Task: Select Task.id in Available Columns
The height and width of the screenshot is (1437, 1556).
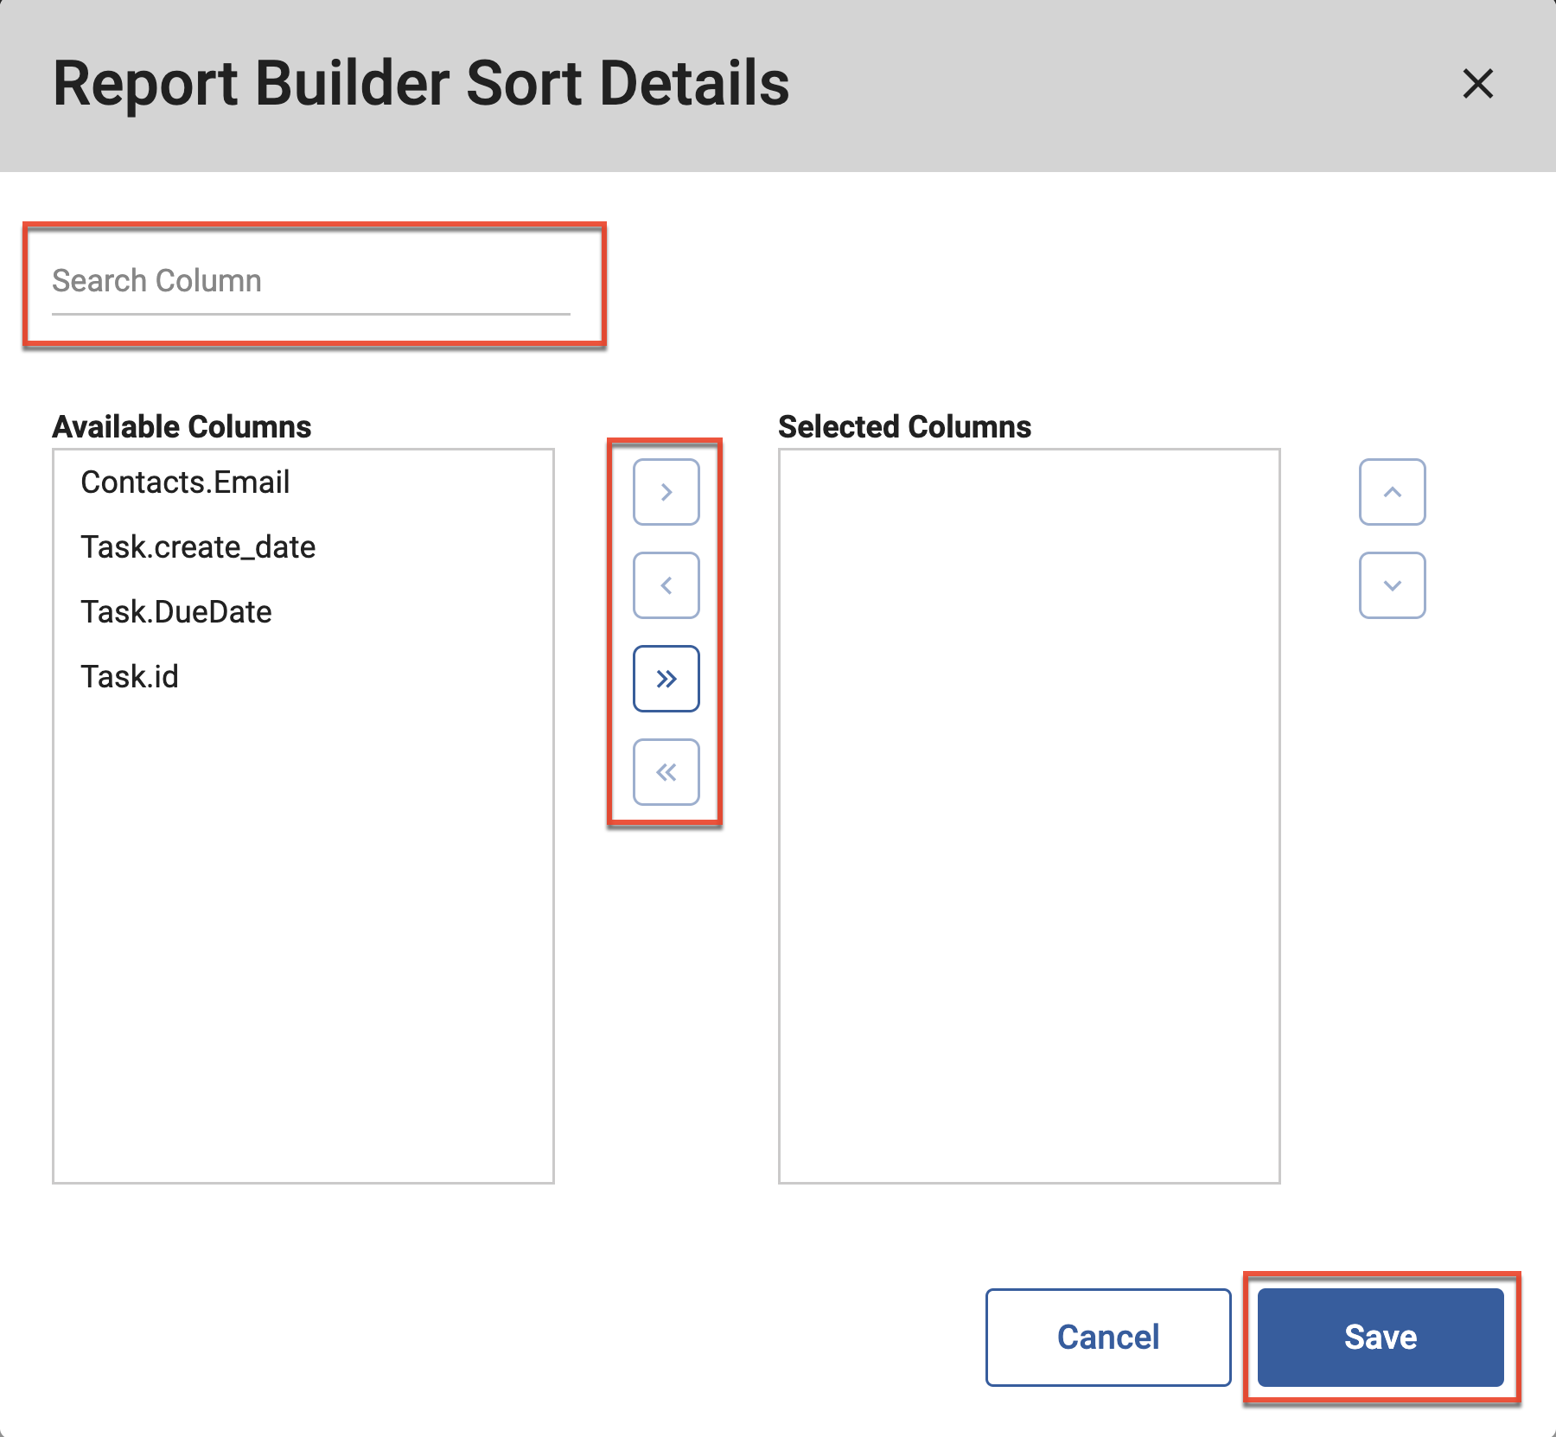Action: pyautogui.click(x=131, y=676)
